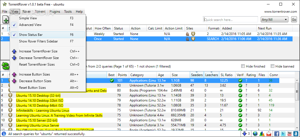Select Advanced View checked menu item
This screenshot has height=137, width=300.
(48, 25)
